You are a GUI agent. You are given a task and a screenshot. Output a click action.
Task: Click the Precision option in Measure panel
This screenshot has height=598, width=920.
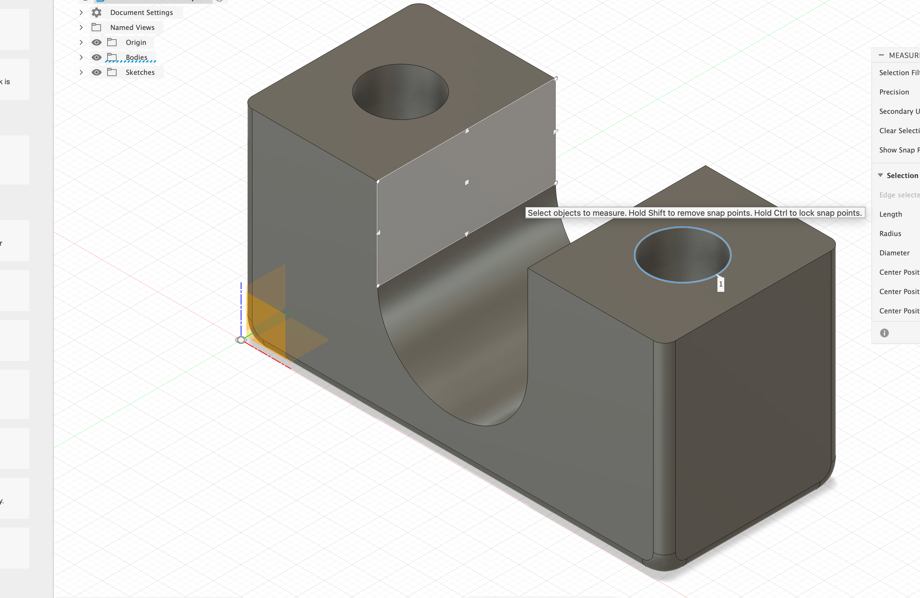(894, 92)
